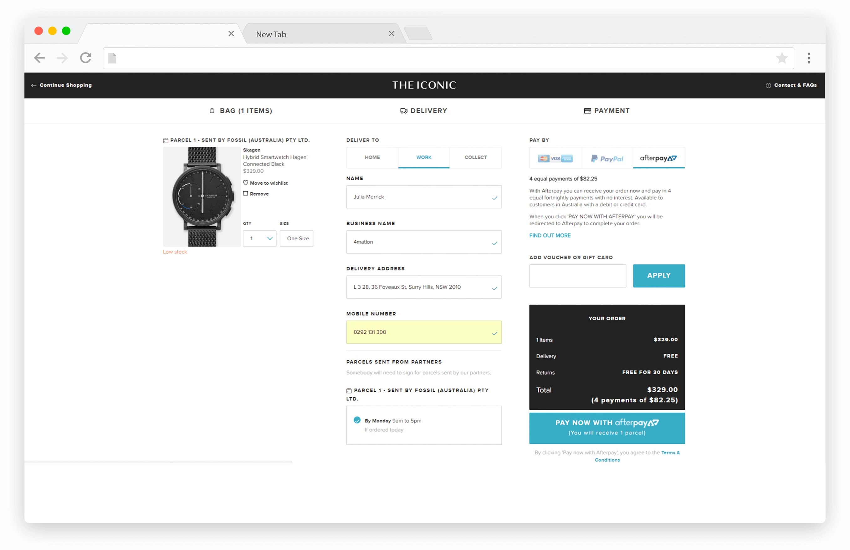The width and height of the screenshot is (850, 550).
Task: Go to the Delivery step
Action: (x=423, y=111)
